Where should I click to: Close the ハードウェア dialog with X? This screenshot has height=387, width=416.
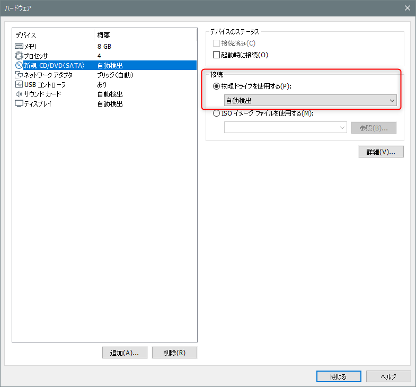[408, 8]
